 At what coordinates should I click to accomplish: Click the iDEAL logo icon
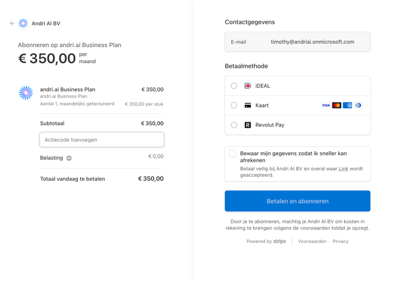[248, 86]
